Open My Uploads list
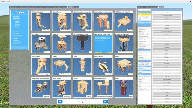Image resolution: width=192 pixels, height=108 pixels. pos(16,44)
